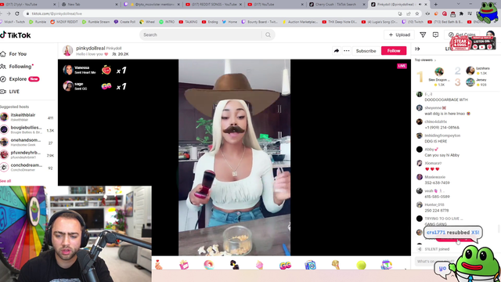Screen dimensions: 501x282
Task: Click the browser address bar URL
Action: click(57, 14)
